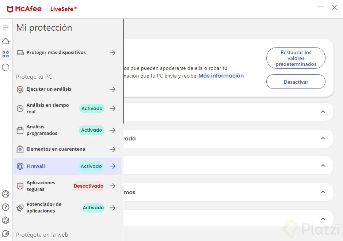Click arrow next to Ejecutar un análisis
This screenshot has height=241, width=343.
click(113, 89)
